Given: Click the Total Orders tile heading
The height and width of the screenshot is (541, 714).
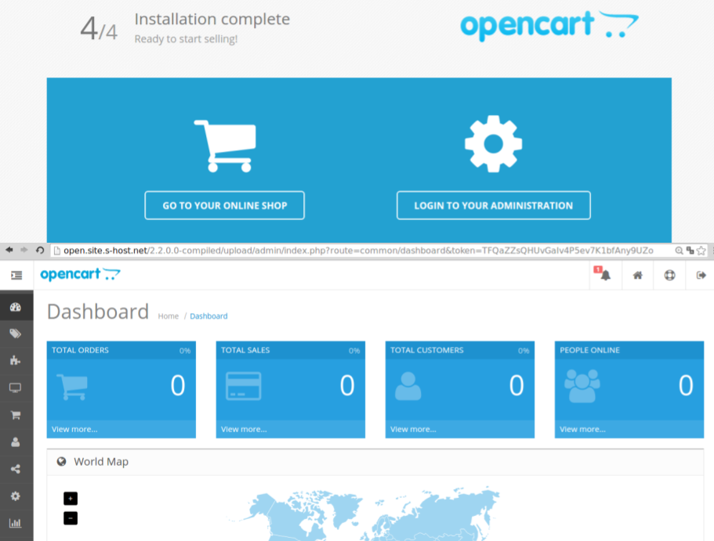Looking at the screenshot, I should pyautogui.click(x=80, y=350).
